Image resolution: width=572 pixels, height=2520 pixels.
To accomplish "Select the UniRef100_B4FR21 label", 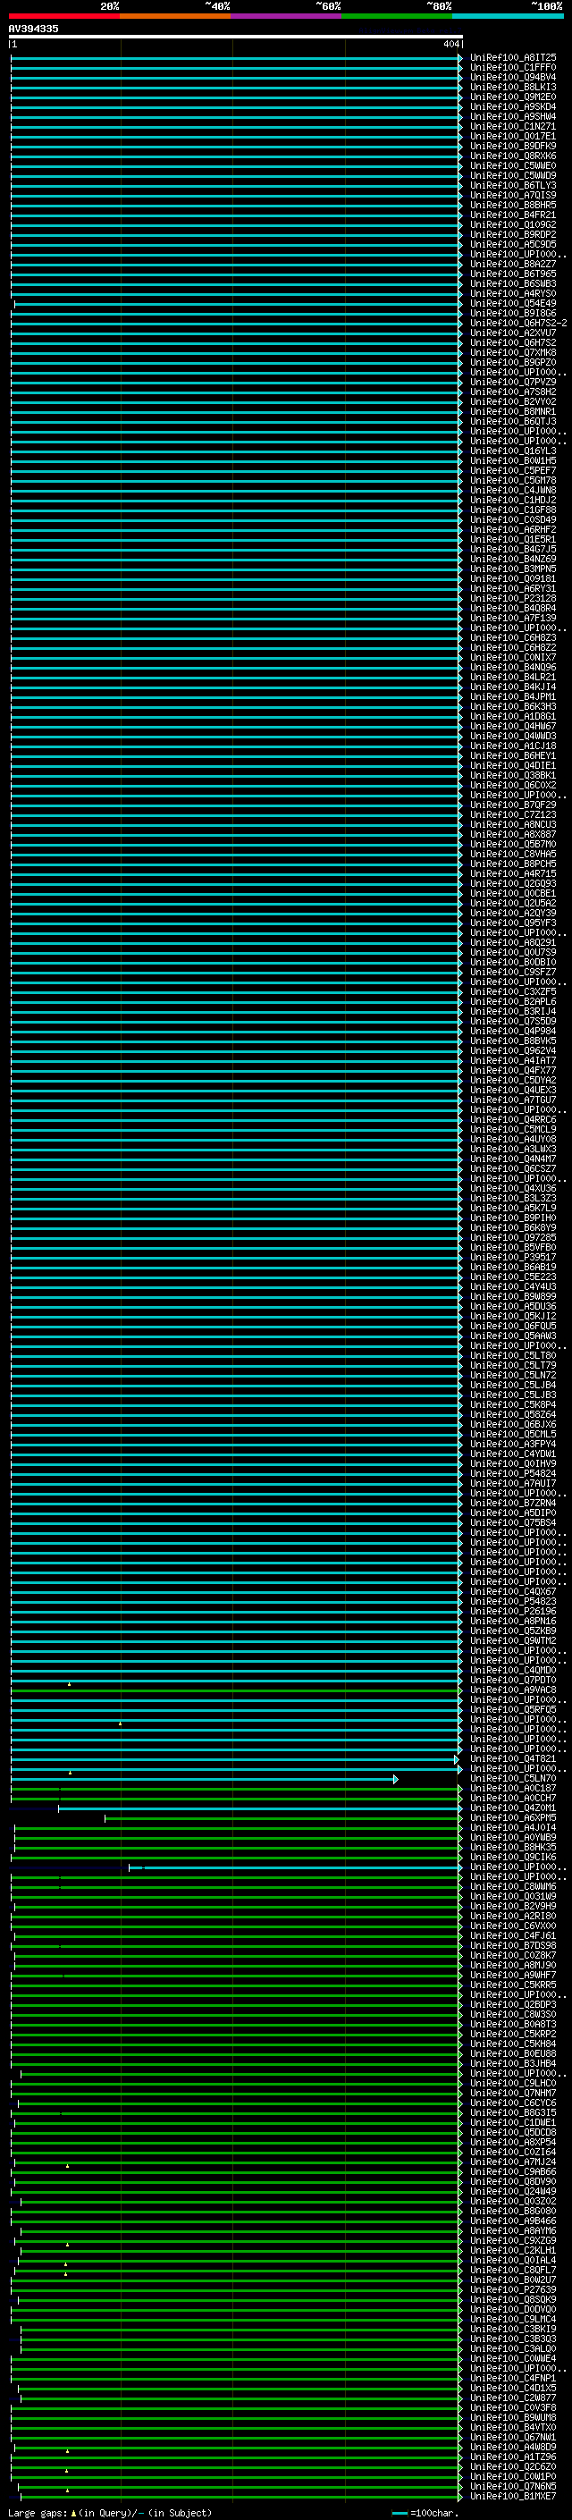I will click(x=513, y=215).
